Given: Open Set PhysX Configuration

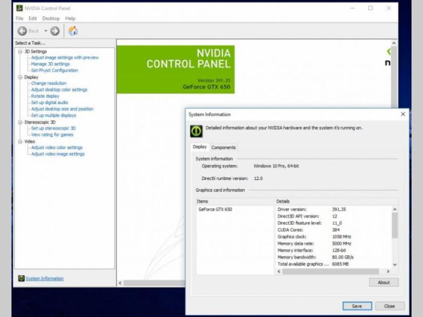Looking at the screenshot, I should pos(54,71).
